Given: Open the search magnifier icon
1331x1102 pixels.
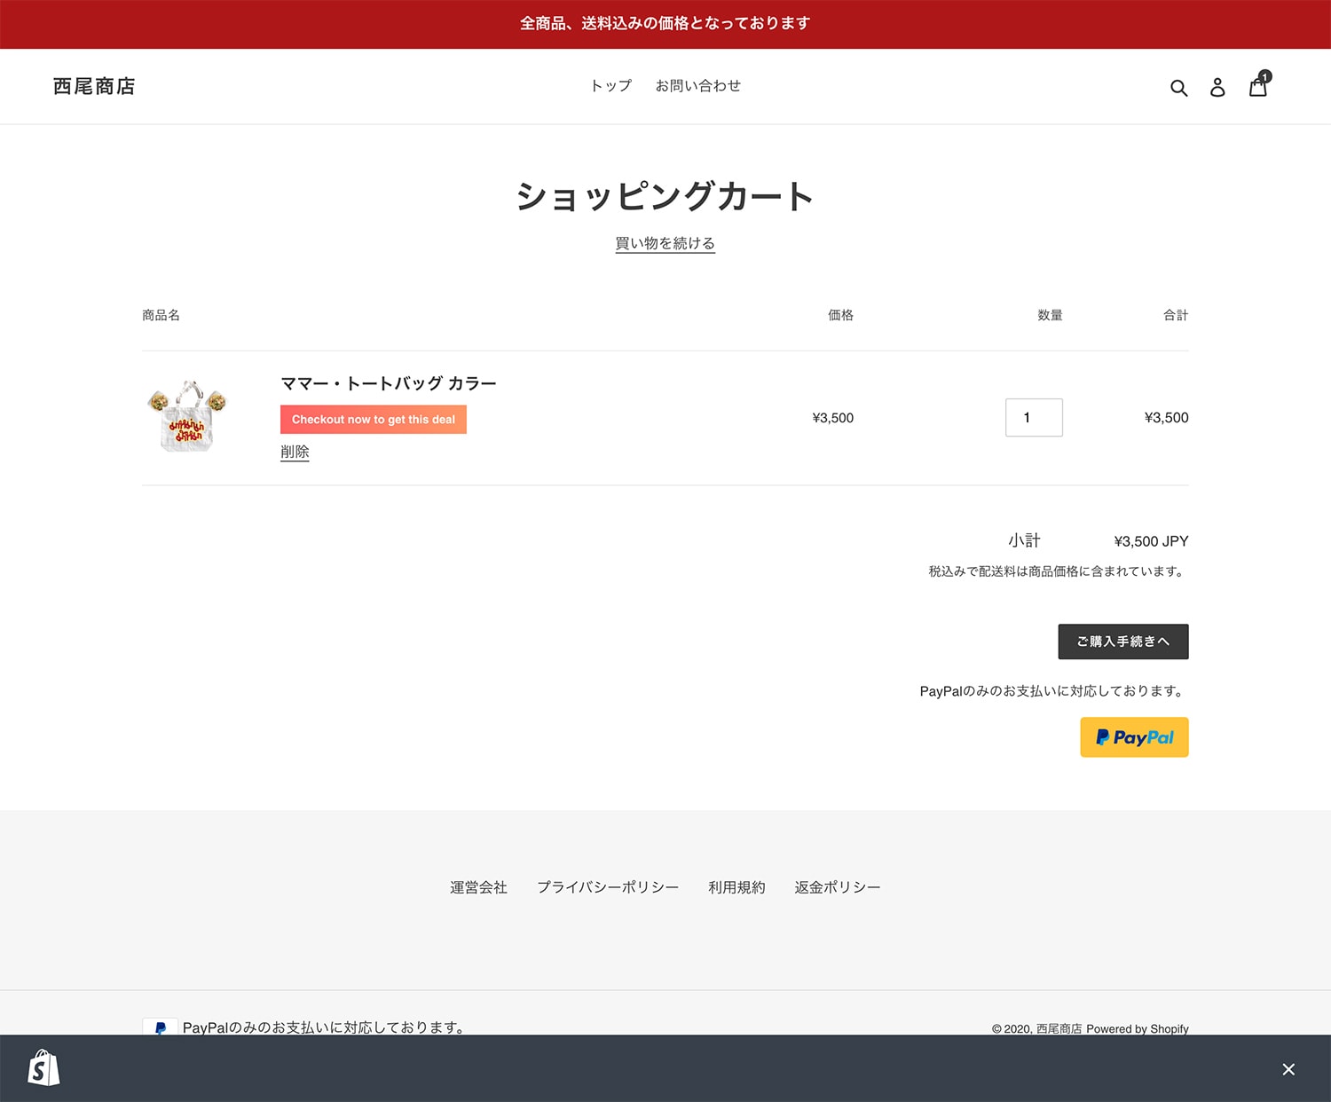Looking at the screenshot, I should (1178, 88).
